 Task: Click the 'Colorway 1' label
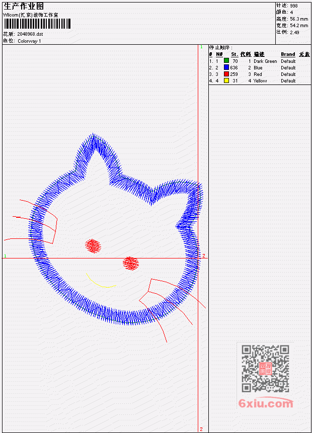[x=29, y=41]
